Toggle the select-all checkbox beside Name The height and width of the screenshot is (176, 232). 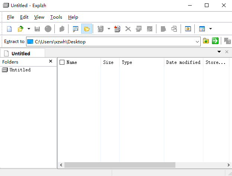tap(62, 62)
